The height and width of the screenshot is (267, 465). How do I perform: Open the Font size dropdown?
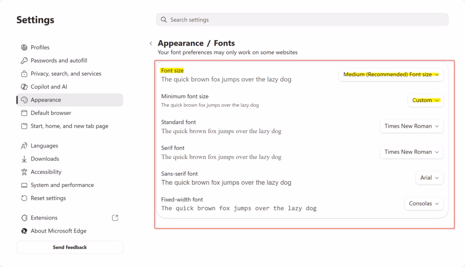391,75
